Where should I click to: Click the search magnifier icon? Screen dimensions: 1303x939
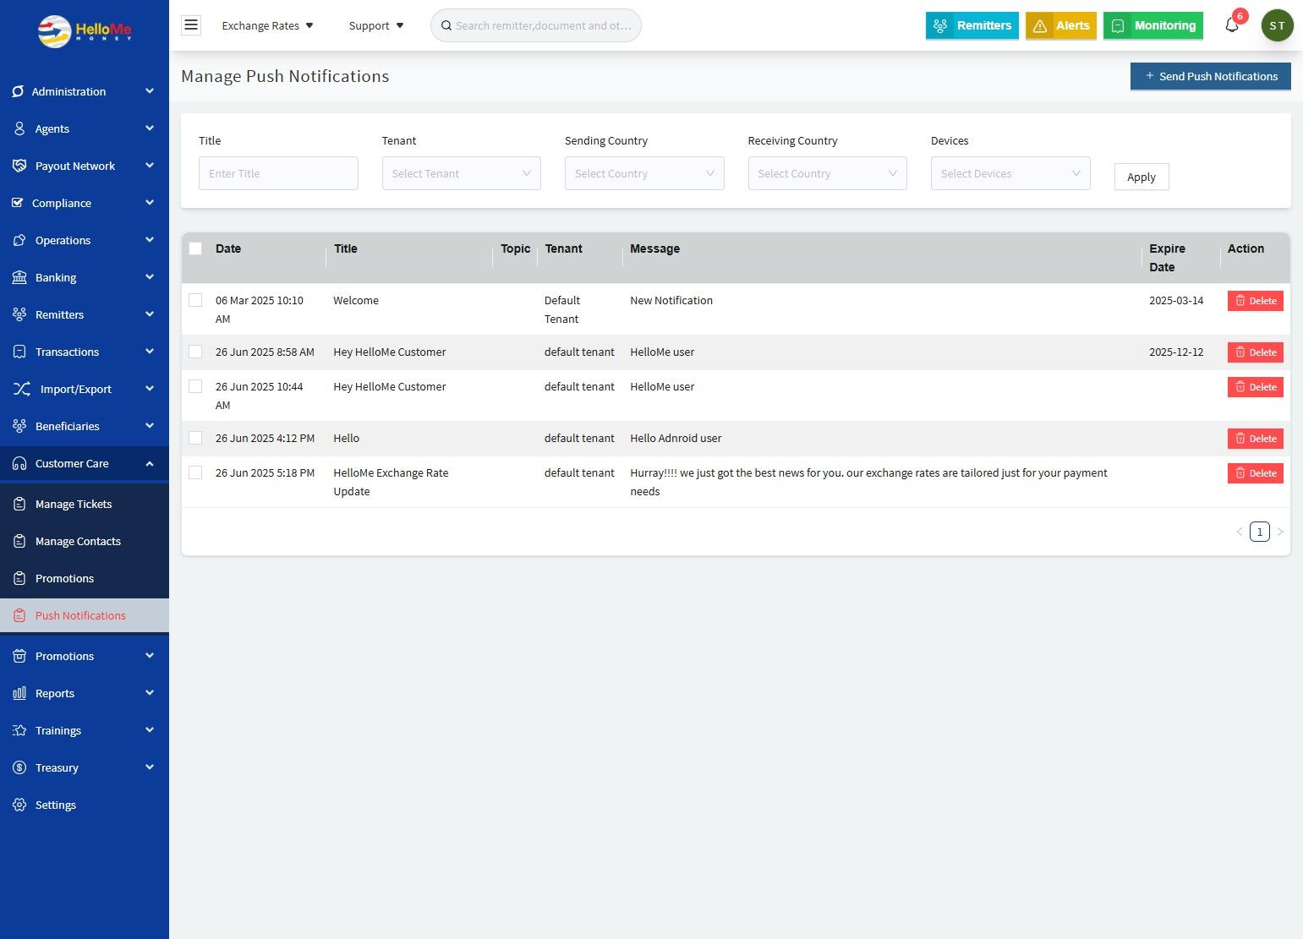[446, 25]
